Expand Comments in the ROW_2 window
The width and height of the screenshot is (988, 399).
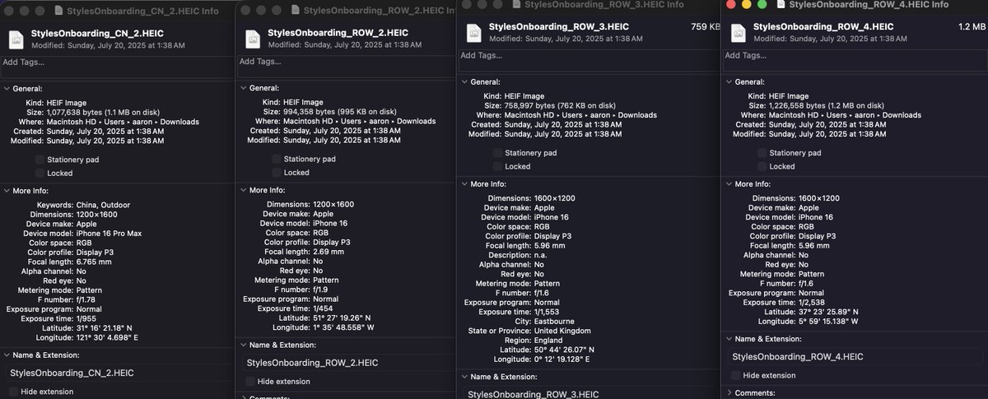click(x=242, y=397)
